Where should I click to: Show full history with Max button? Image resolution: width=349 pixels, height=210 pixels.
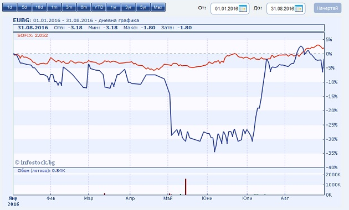coord(158,7)
